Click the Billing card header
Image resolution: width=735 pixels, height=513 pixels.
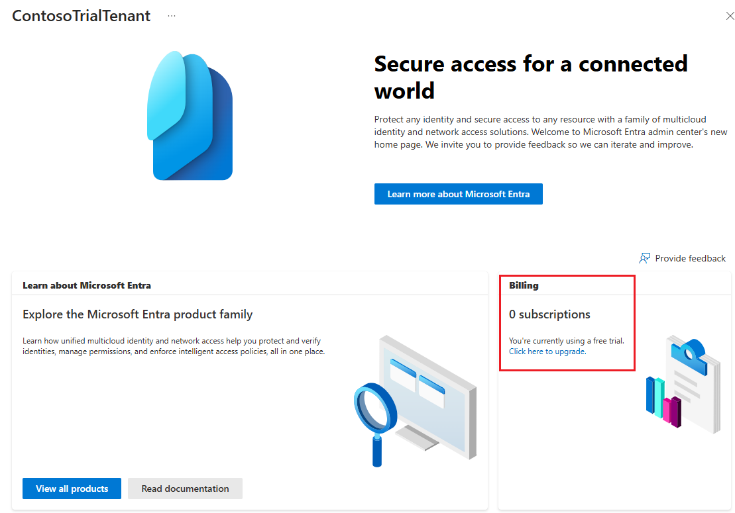pos(524,285)
